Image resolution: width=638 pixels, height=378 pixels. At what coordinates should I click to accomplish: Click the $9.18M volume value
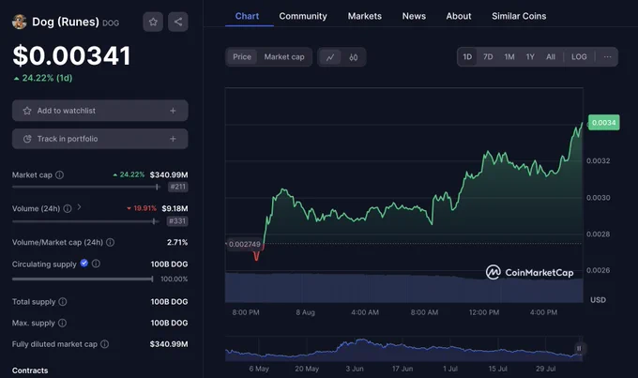pyautogui.click(x=175, y=209)
